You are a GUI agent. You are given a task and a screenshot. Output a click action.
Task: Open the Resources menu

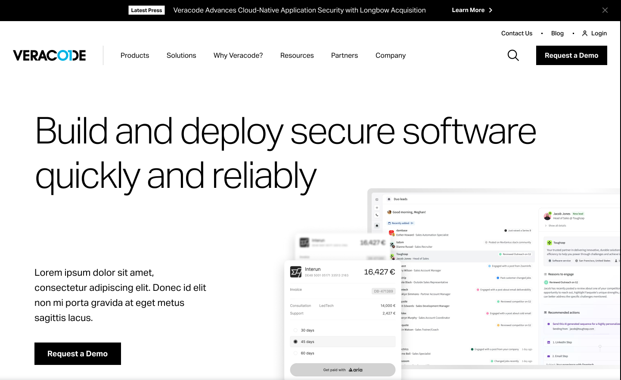[297, 56]
